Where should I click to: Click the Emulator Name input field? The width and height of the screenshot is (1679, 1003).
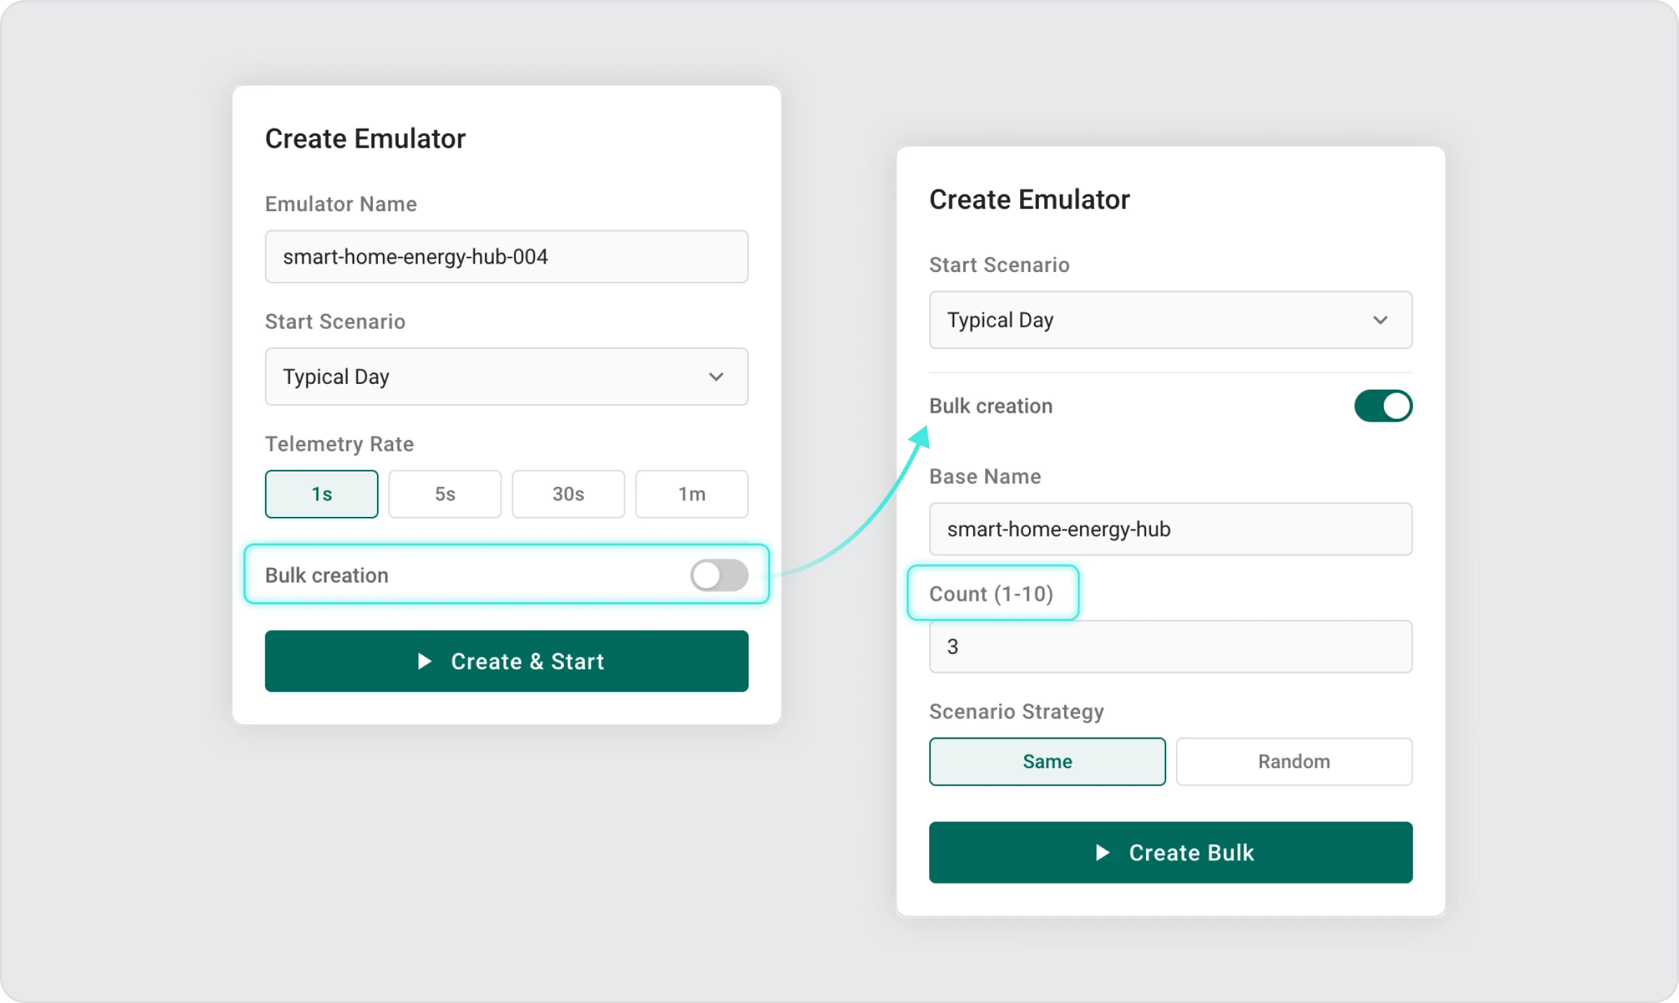pos(506,257)
